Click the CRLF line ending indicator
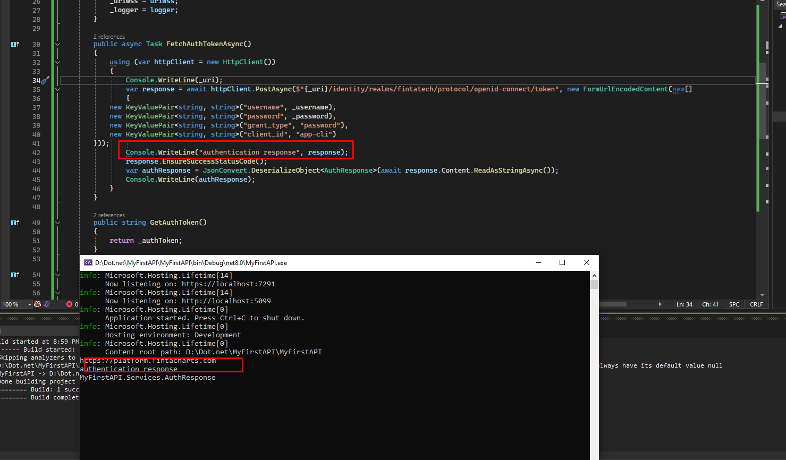 (x=756, y=304)
